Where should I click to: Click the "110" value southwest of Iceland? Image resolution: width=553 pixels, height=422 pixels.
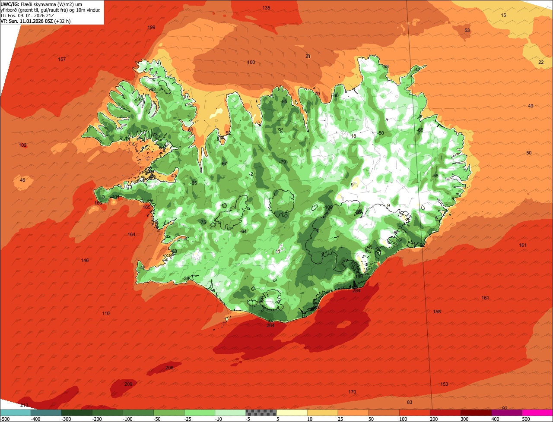[x=106, y=313]
